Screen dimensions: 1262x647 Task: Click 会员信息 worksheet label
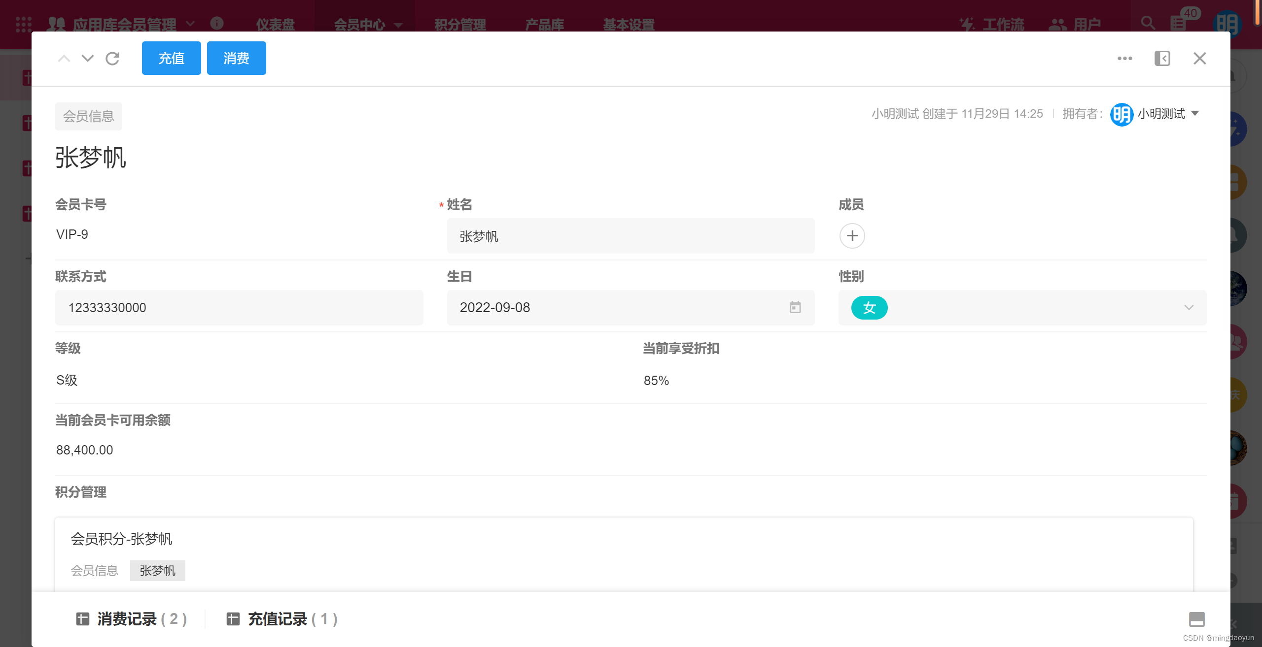point(89,116)
